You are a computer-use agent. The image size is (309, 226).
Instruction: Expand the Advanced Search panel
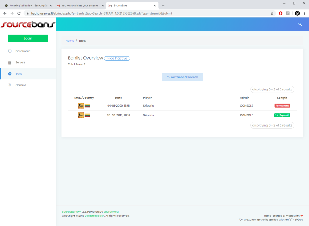[182, 77]
